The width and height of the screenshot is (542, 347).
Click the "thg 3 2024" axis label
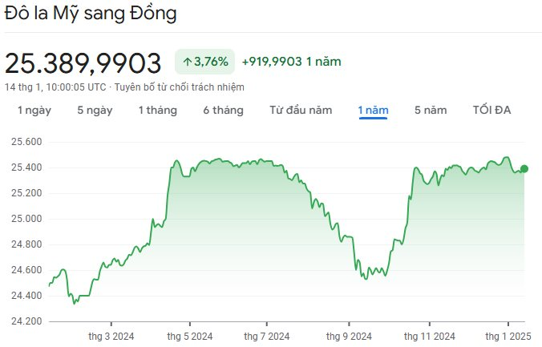pos(111,336)
